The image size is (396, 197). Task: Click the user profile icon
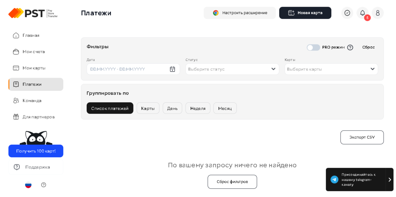(378, 13)
